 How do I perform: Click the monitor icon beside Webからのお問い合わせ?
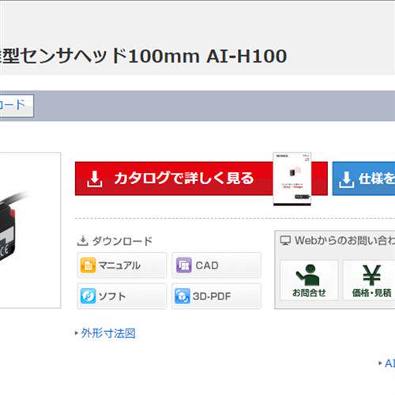tap(285, 240)
